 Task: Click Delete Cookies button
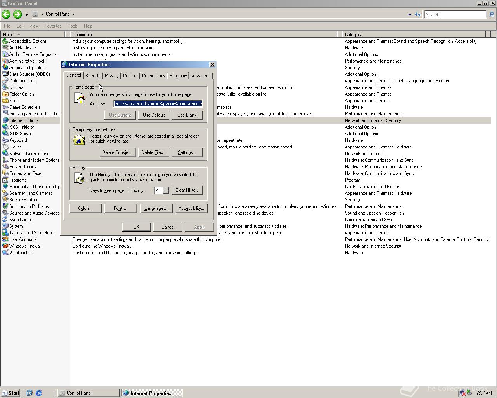click(x=118, y=152)
